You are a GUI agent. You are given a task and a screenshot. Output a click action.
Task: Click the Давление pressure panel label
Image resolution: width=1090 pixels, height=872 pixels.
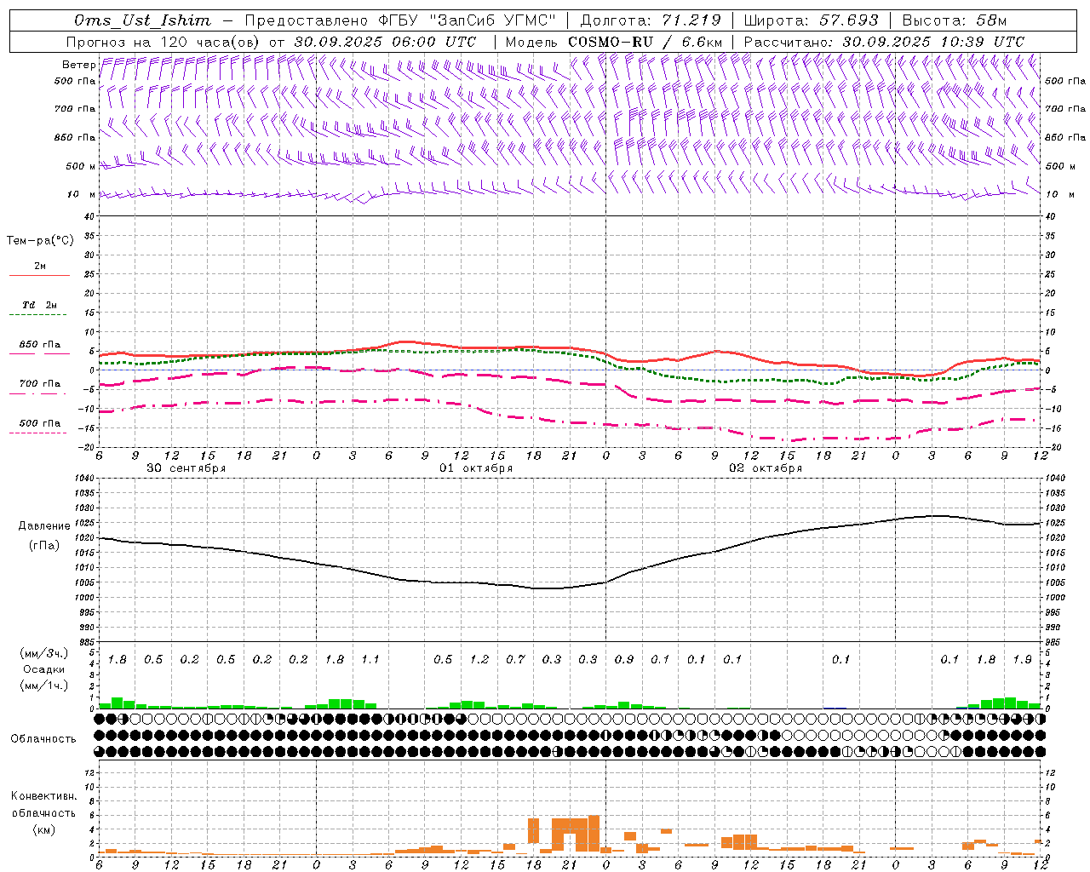click(45, 526)
